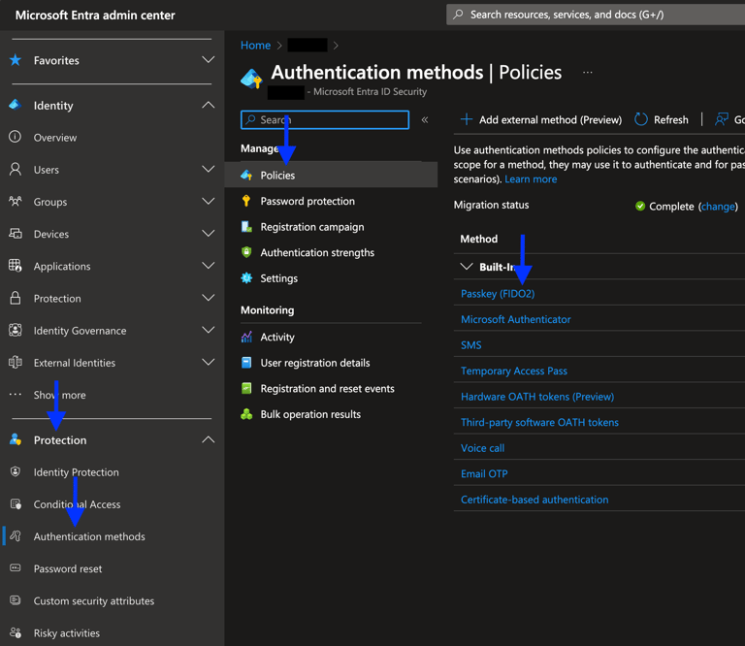This screenshot has height=646, width=745.
Task: Open Certificate-based authentication method
Action: [x=534, y=500]
